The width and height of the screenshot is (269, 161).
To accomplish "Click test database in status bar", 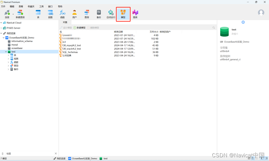I will [x=104, y=159].
